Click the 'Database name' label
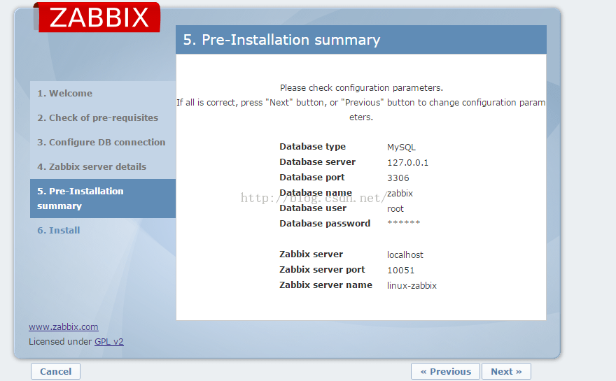The width and height of the screenshot is (616, 381). 316,193
